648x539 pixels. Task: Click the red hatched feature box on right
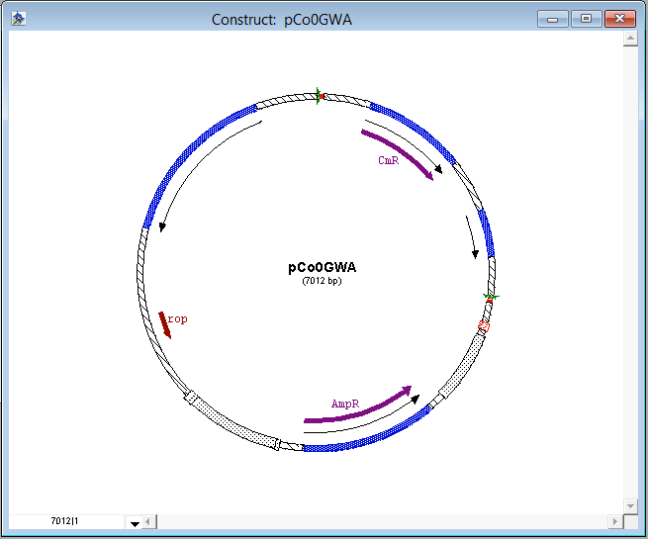[484, 326]
